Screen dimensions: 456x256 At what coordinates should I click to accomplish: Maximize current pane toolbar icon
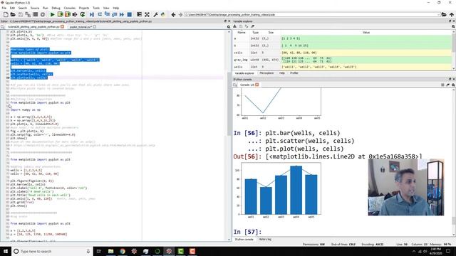[x=140, y=14]
